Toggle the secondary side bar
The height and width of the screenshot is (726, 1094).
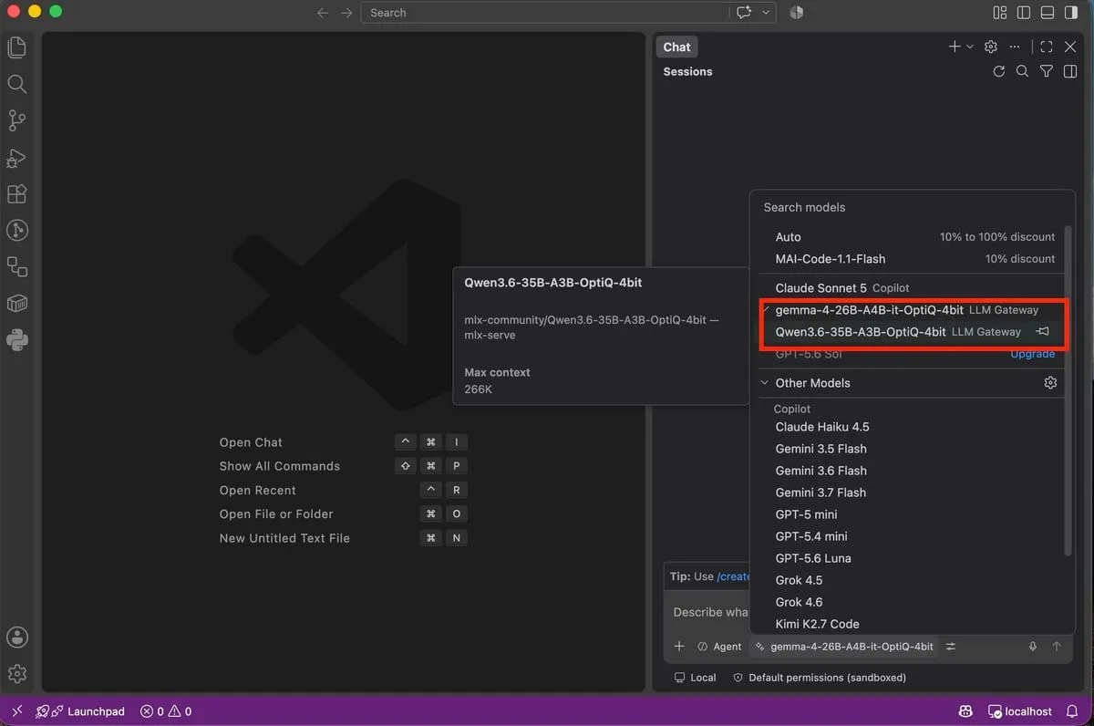tap(1071, 13)
